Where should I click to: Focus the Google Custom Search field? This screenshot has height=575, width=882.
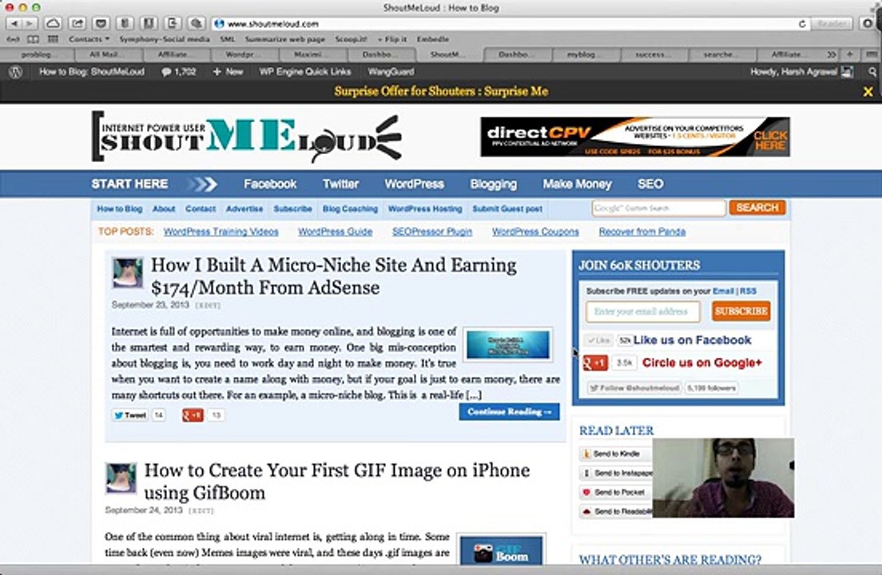point(658,208)
